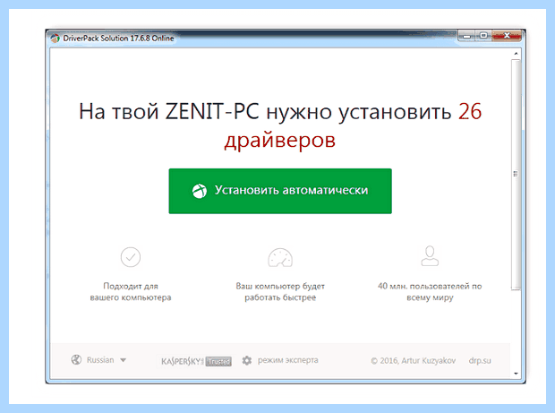
Task: Open the Russian language dropdown
Action: (x=124, y=360)
